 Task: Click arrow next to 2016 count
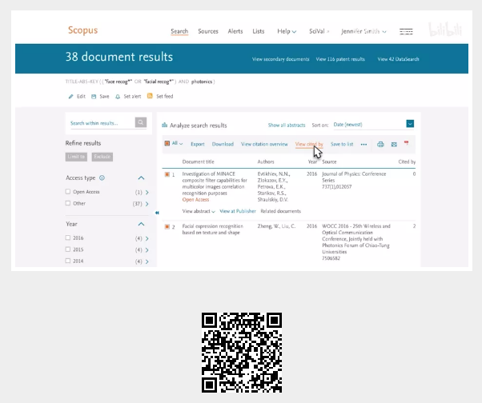coord(147,238)
